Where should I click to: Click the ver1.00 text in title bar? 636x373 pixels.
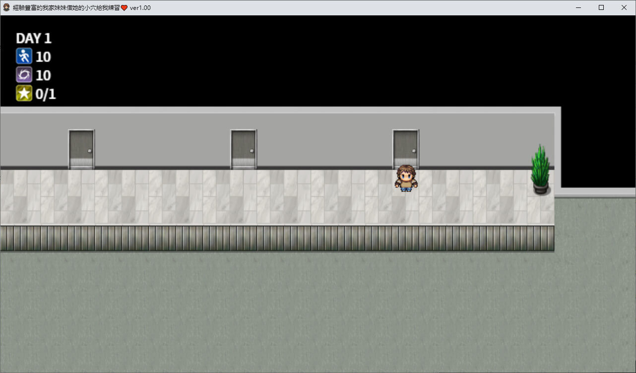coord(140,8)
